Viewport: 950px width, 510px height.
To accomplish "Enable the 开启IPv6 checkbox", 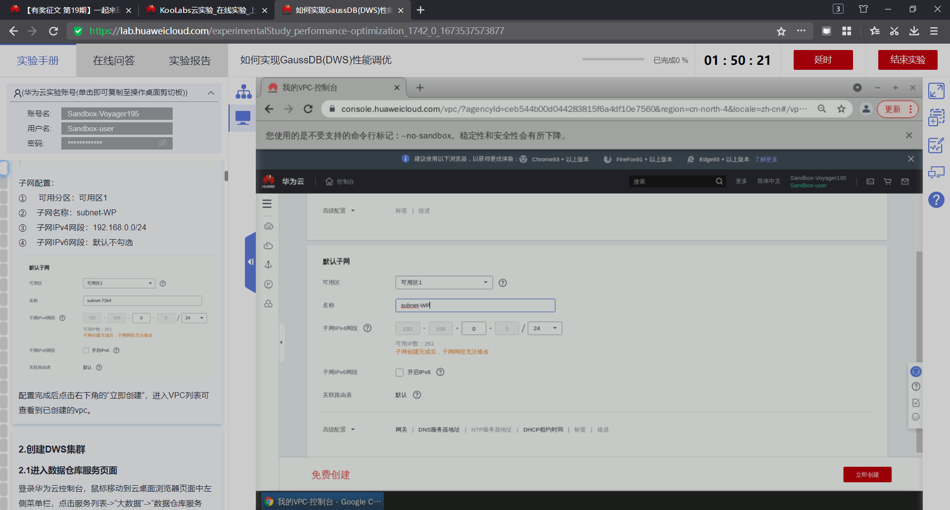I will coord(399,372).
